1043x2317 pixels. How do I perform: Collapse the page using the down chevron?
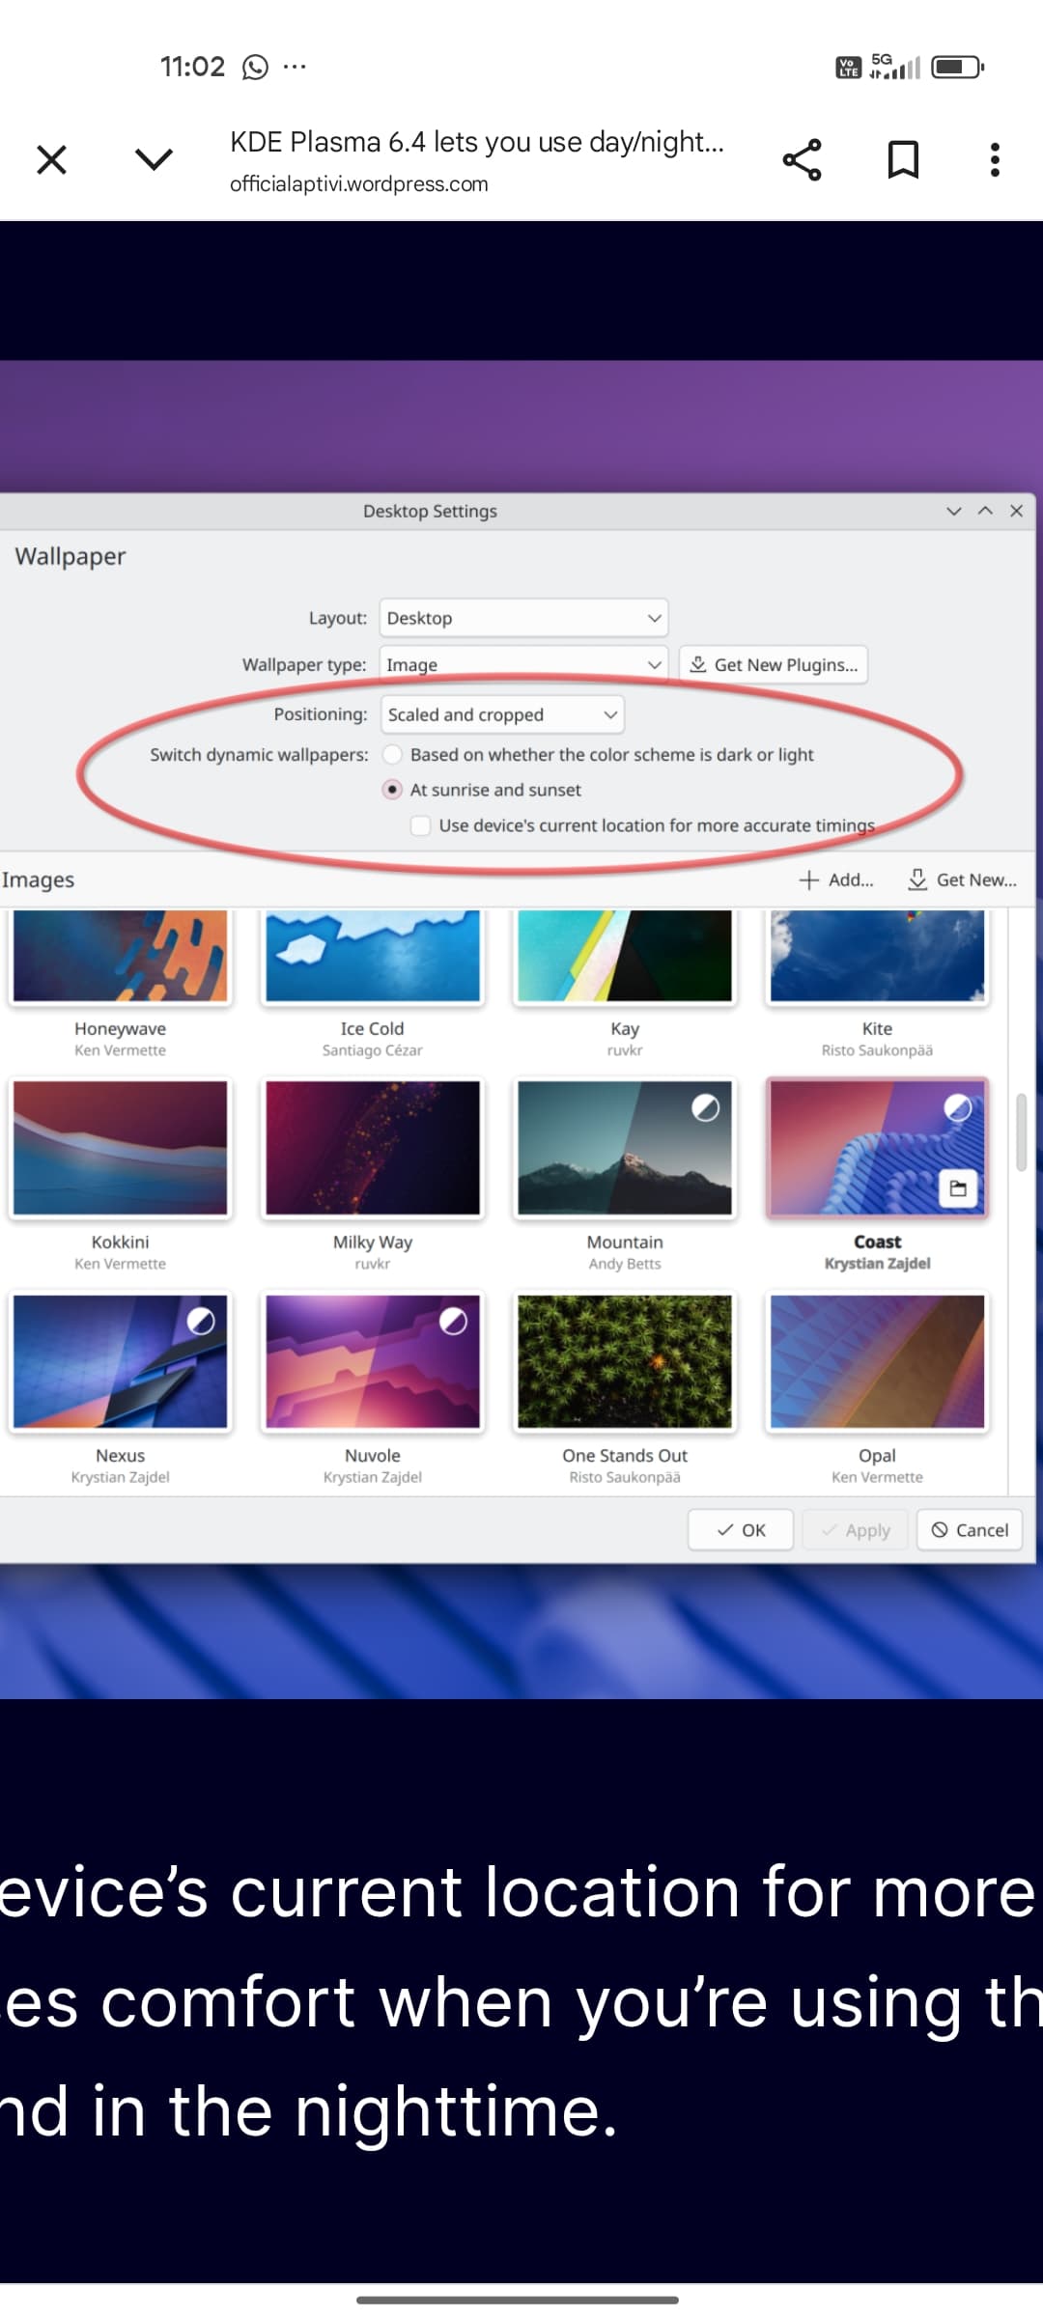pos(154,159)
